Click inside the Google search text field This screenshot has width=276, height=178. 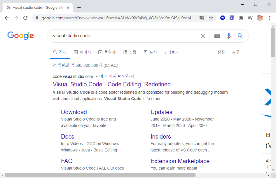click(x=123, y=36)
